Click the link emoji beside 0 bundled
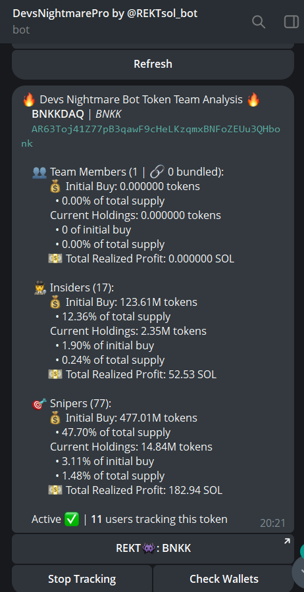Screen dimensions: 304x592 (x=157, y=172)
